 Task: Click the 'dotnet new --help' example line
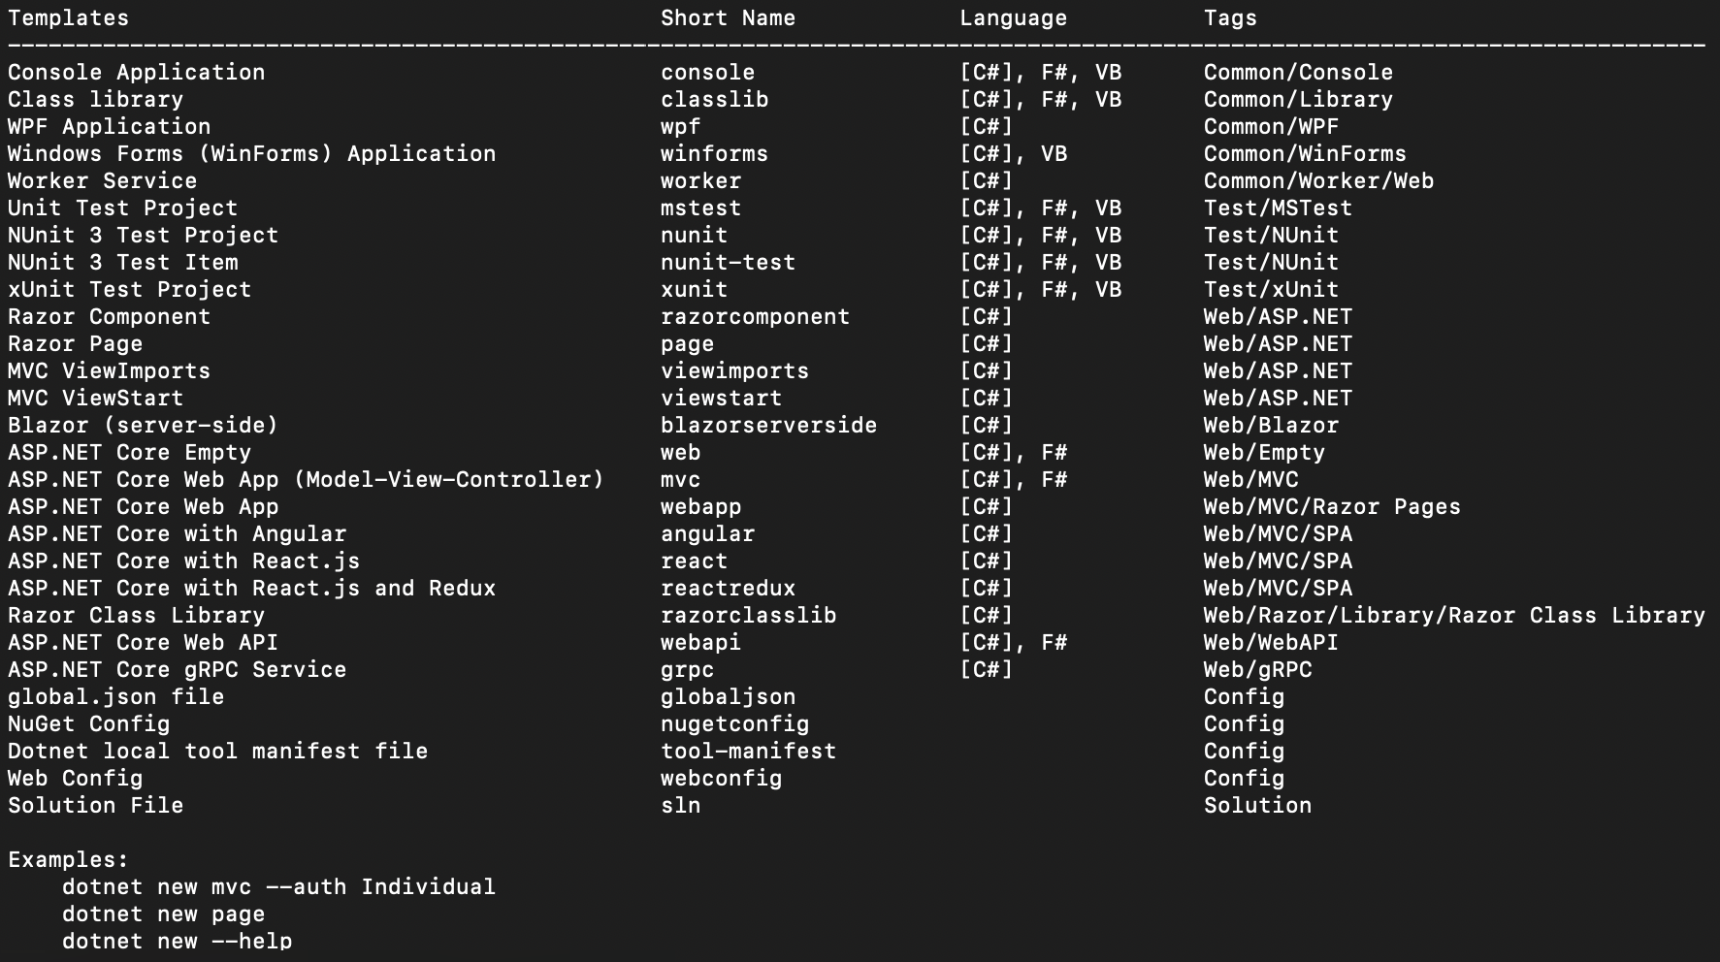(177, 942)
